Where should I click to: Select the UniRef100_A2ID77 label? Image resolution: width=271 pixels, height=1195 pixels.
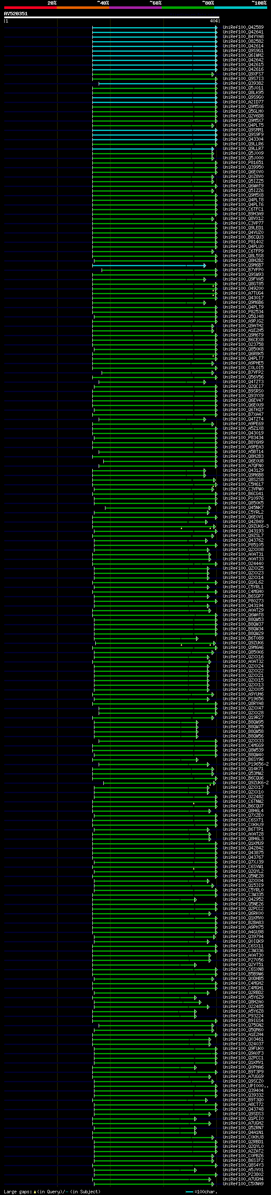point(243,102)
